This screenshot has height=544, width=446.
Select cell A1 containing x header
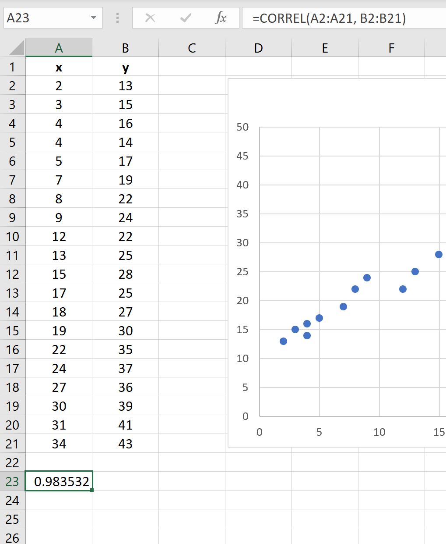tap(59, 67)
